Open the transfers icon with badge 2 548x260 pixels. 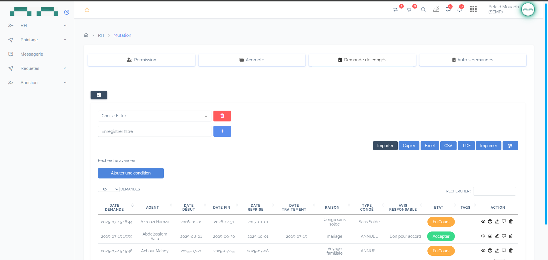395,10
